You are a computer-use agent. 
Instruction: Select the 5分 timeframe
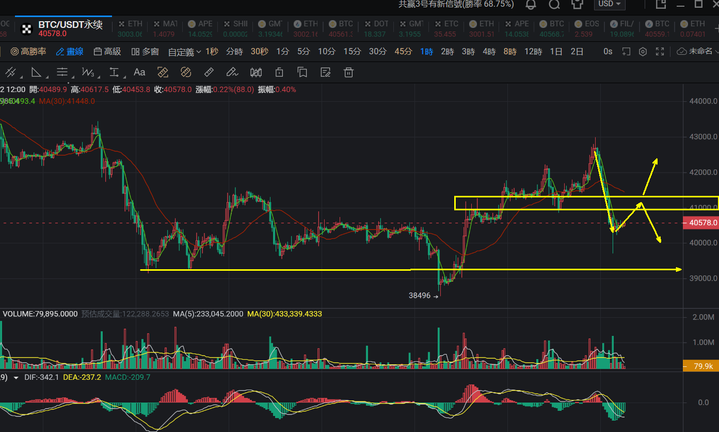click(303, 52)
